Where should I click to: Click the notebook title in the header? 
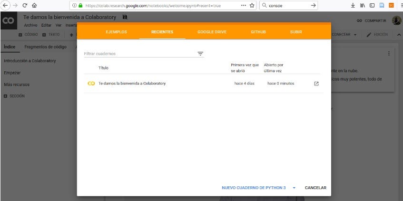pyautogui.click(x=69, y=17)
